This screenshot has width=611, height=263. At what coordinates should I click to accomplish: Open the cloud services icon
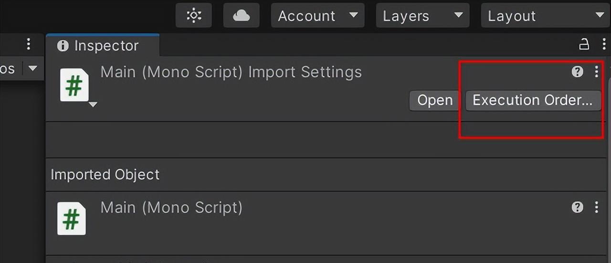click(242, 16)
